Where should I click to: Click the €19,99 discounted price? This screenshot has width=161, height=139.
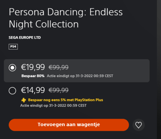33,67
